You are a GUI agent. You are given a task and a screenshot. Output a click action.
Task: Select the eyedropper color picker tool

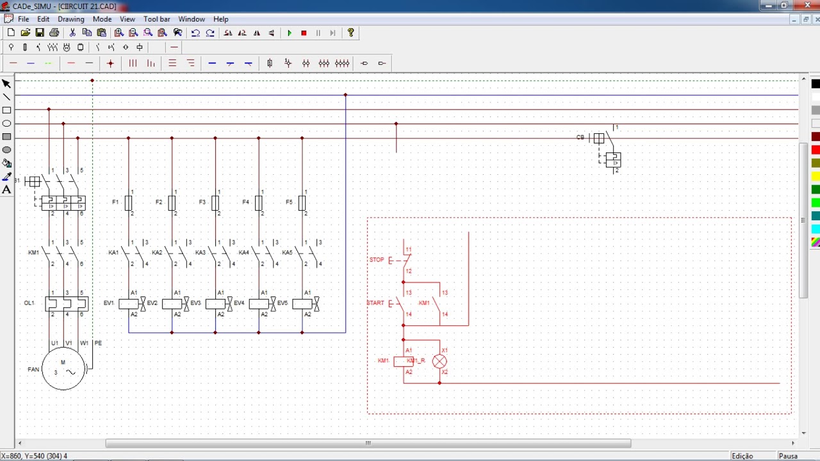tap(6, 176)
